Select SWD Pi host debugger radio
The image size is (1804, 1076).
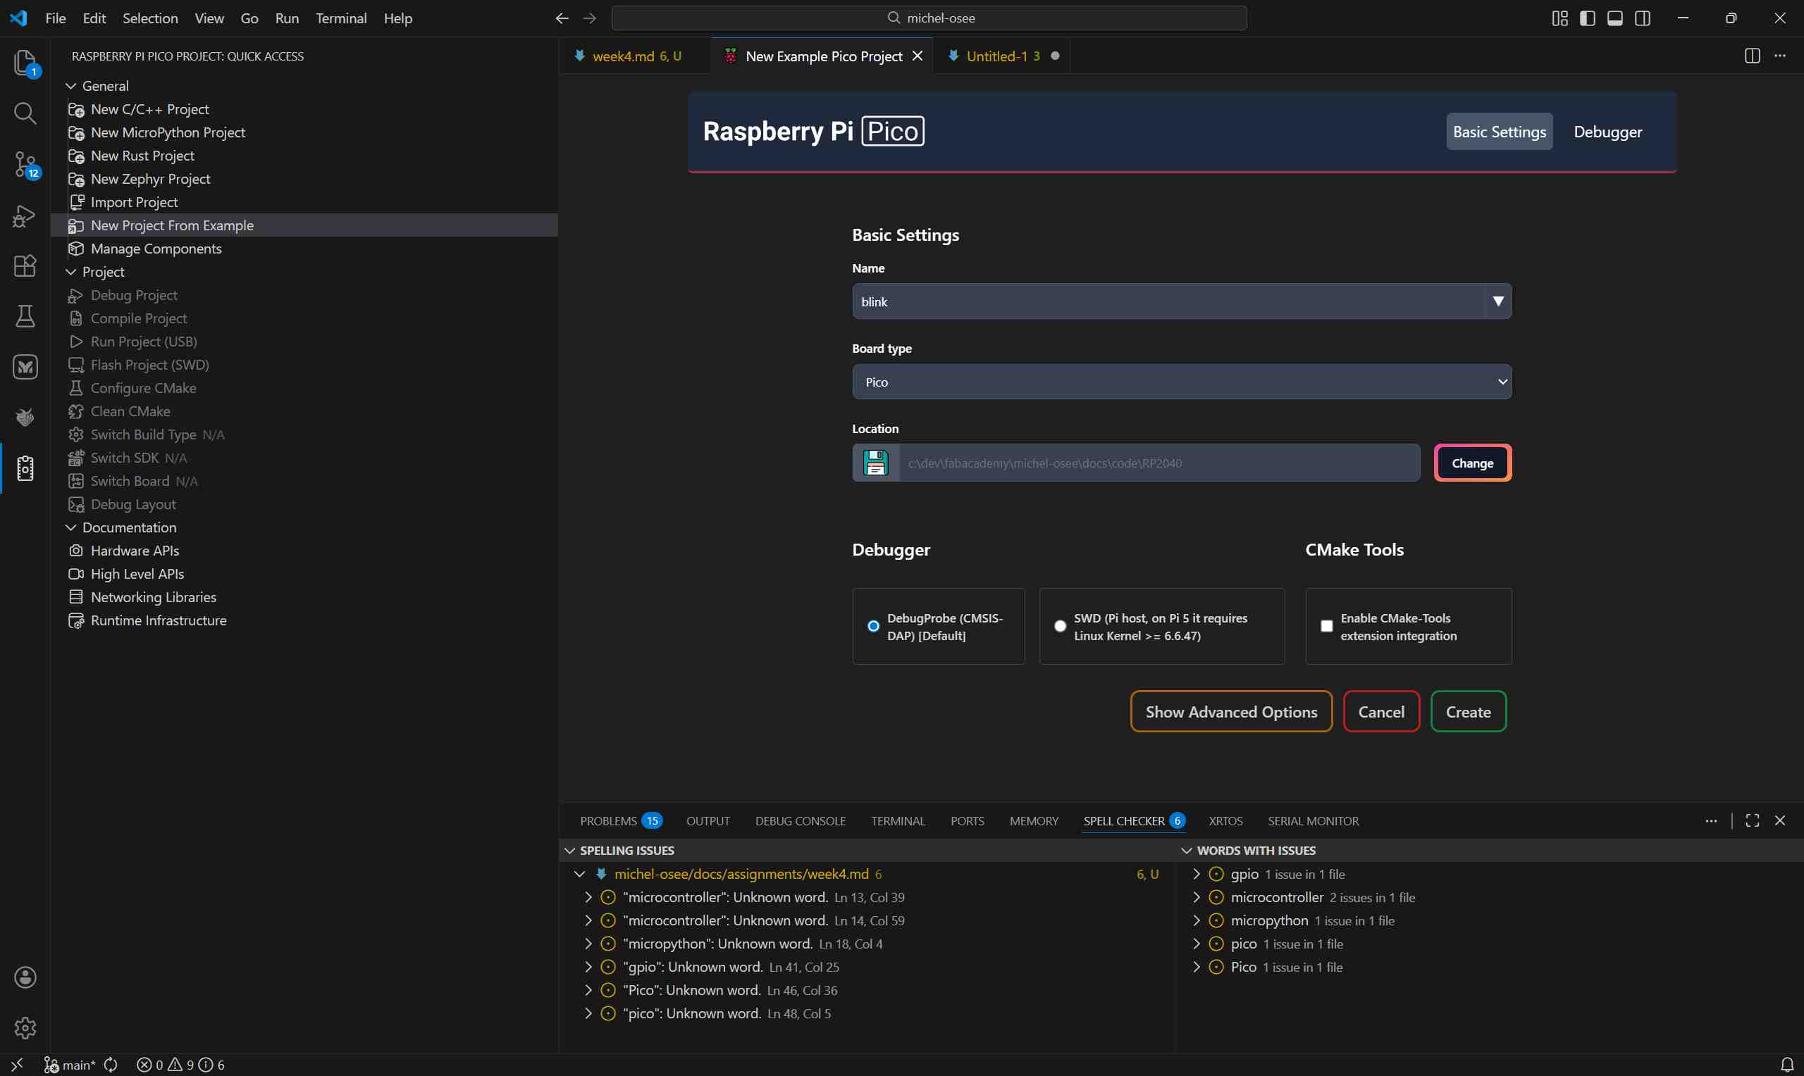tap(1060, 626)
